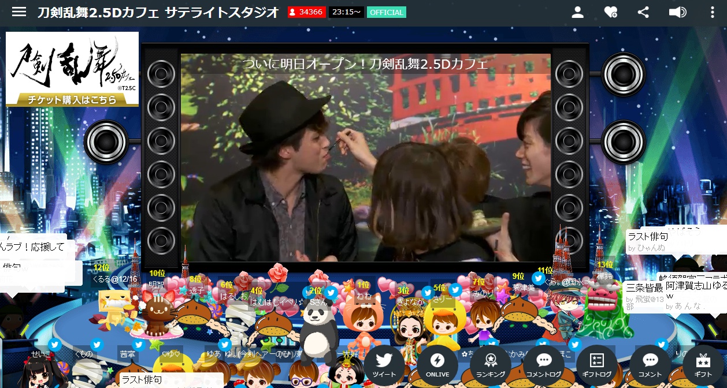Open the ランキング ranking button

[x=491, y=365]
